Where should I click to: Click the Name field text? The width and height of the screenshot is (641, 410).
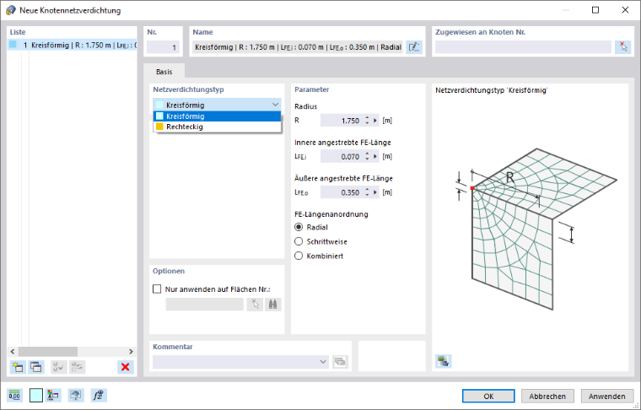(298, 47)
